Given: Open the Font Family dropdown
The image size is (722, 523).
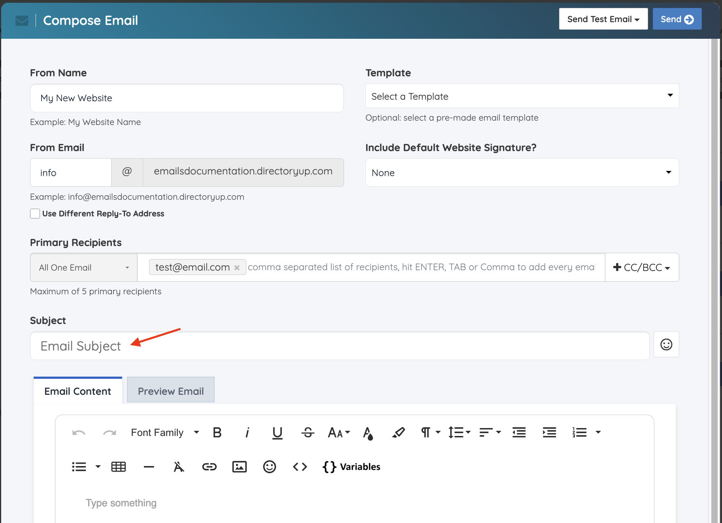Looking at the screenshot, I should click(x=165, y=433).
